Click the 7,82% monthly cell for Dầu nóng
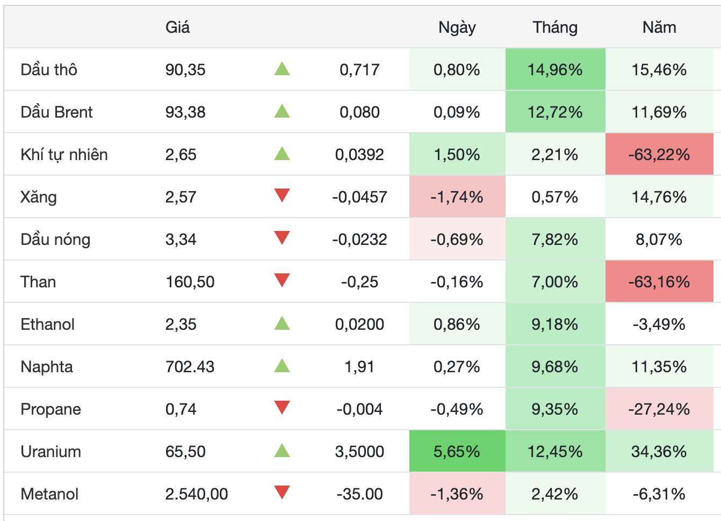 click(x=556, y=239)
